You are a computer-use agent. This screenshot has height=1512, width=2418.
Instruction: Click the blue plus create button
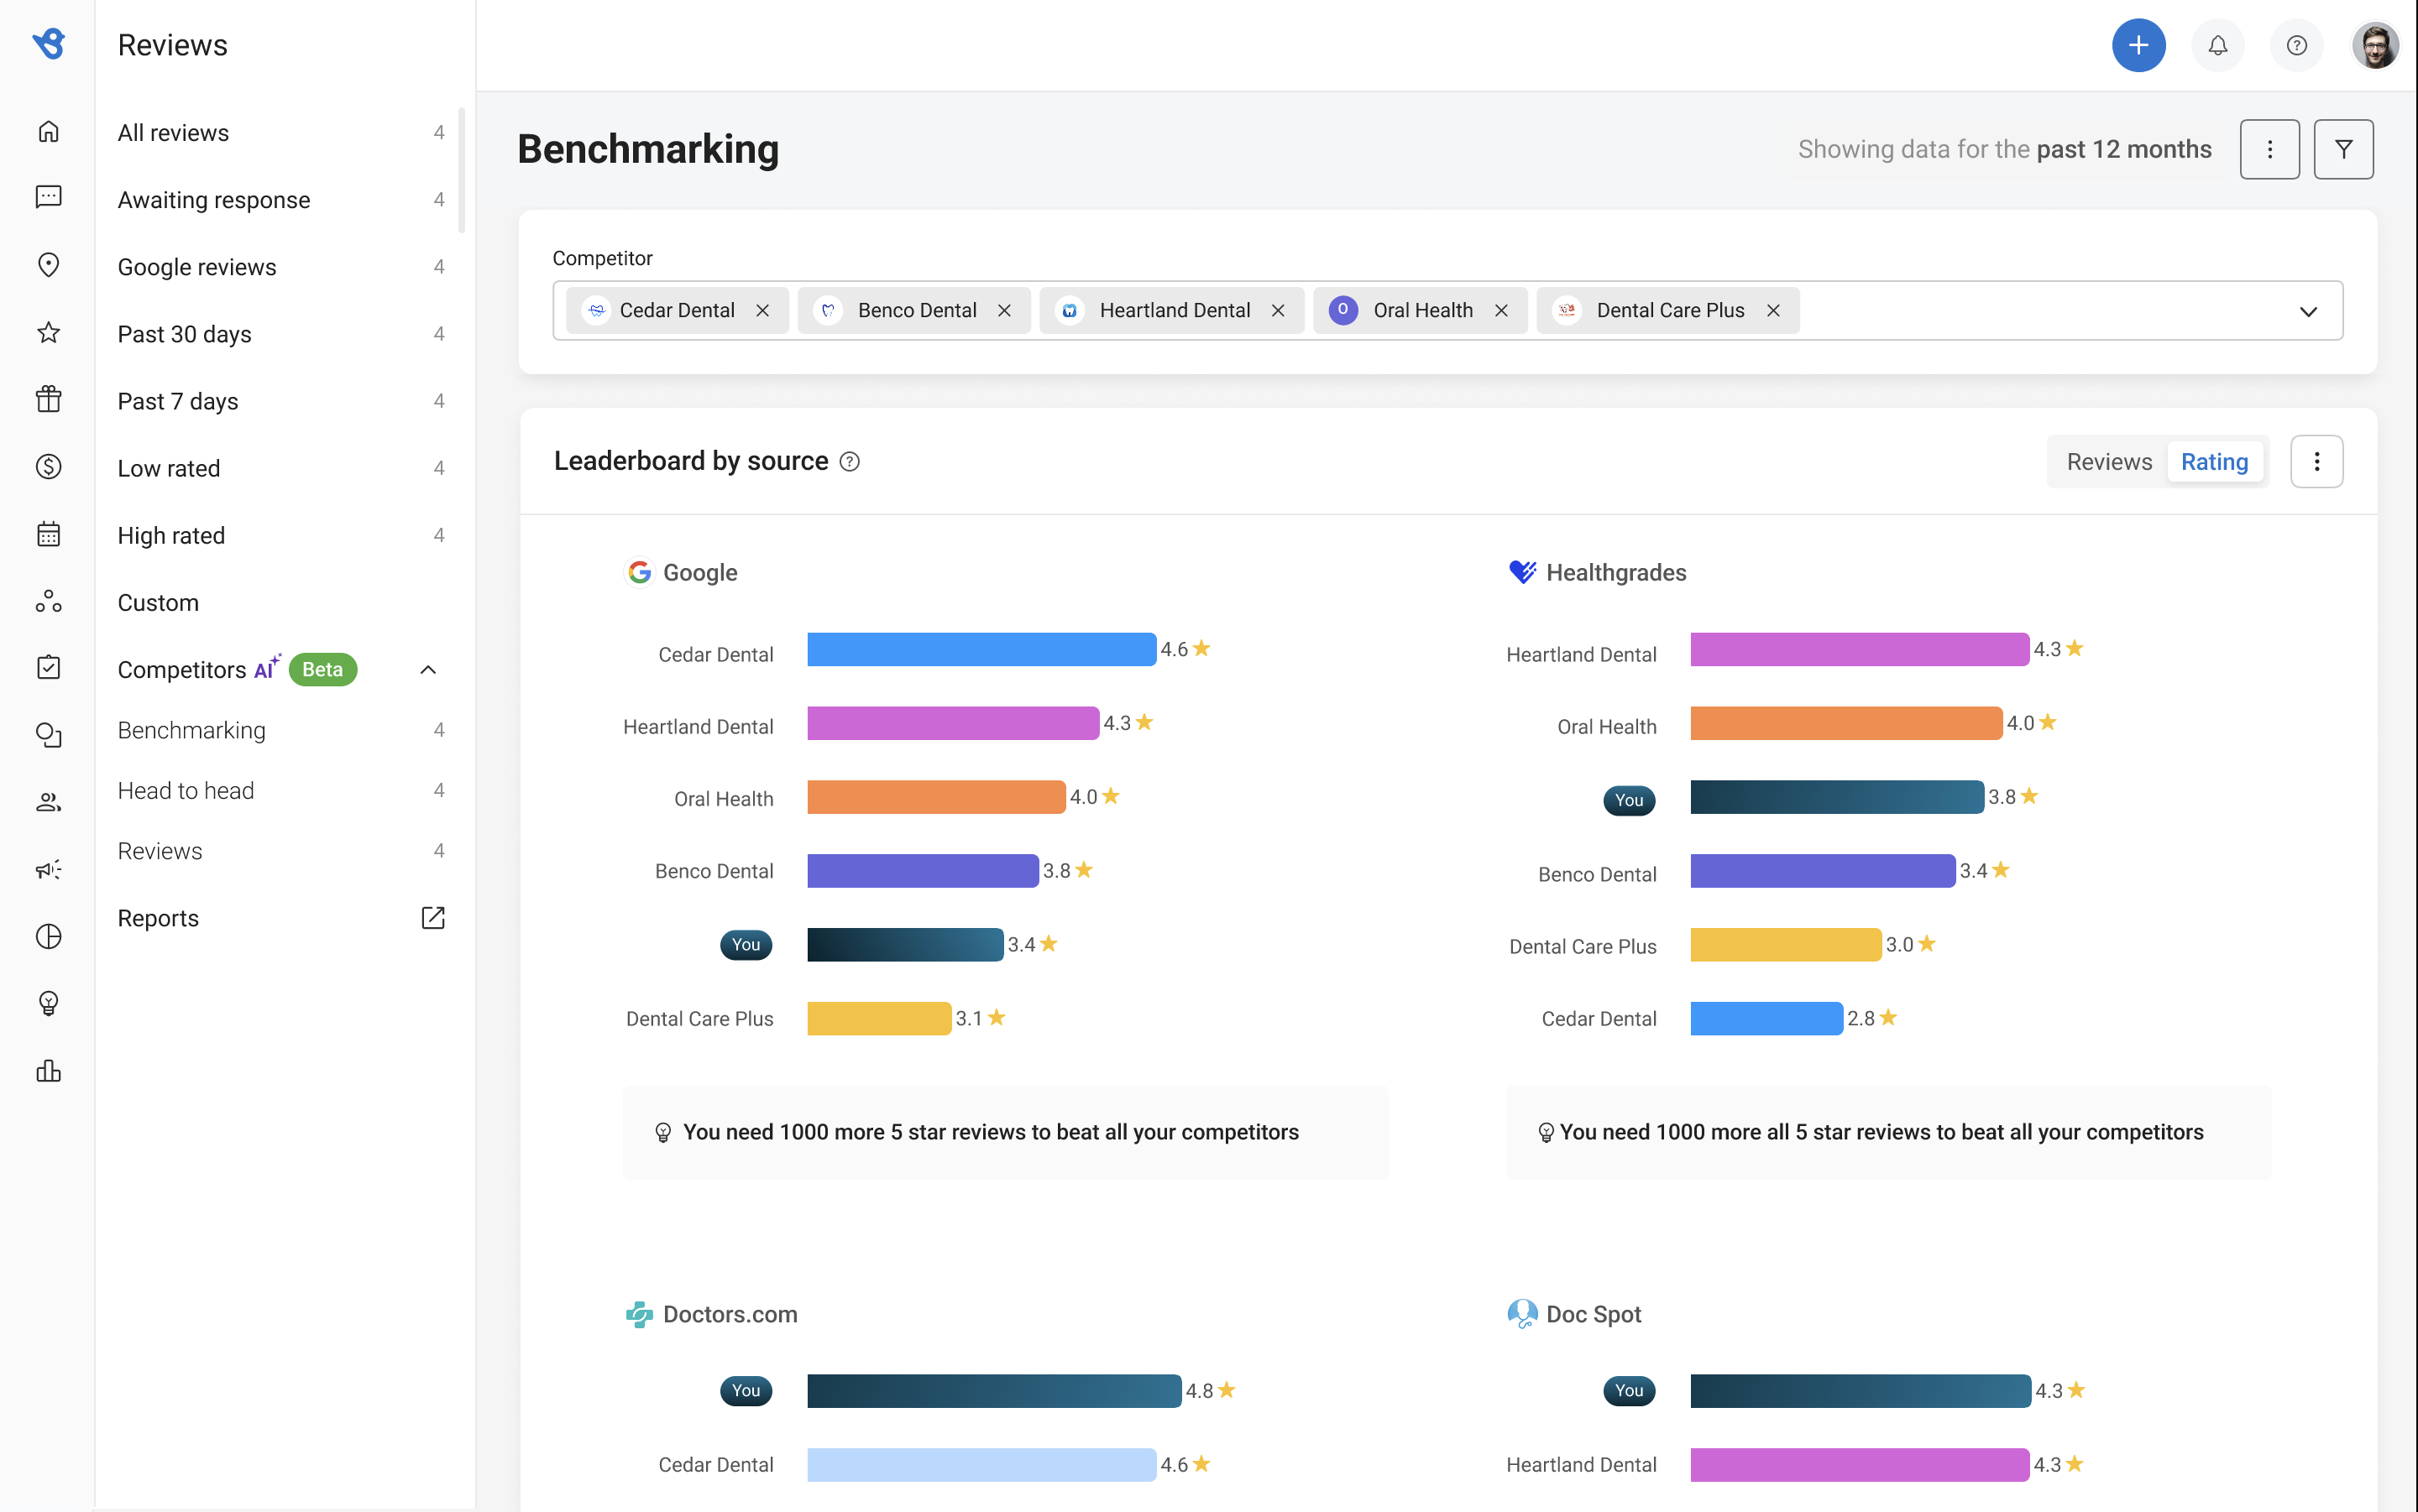pyautogui.click(x=2138, y=45)
